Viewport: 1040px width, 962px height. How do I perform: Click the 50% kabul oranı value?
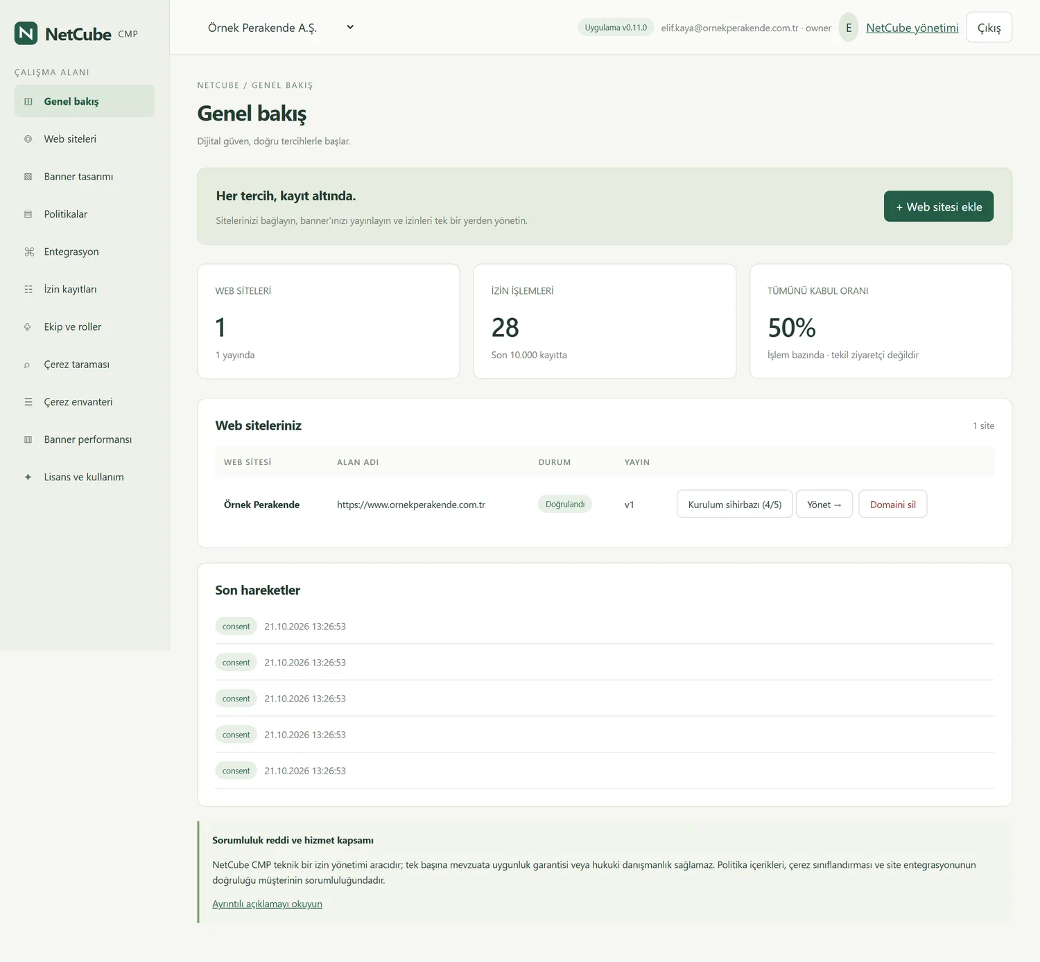792,327
